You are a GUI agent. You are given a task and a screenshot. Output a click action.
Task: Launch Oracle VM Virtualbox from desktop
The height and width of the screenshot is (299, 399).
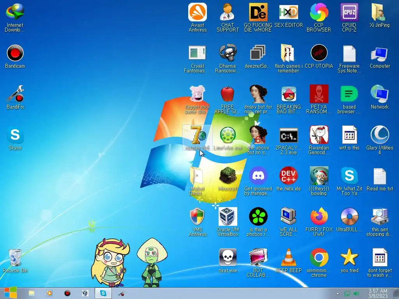click(x=228, y=222)
